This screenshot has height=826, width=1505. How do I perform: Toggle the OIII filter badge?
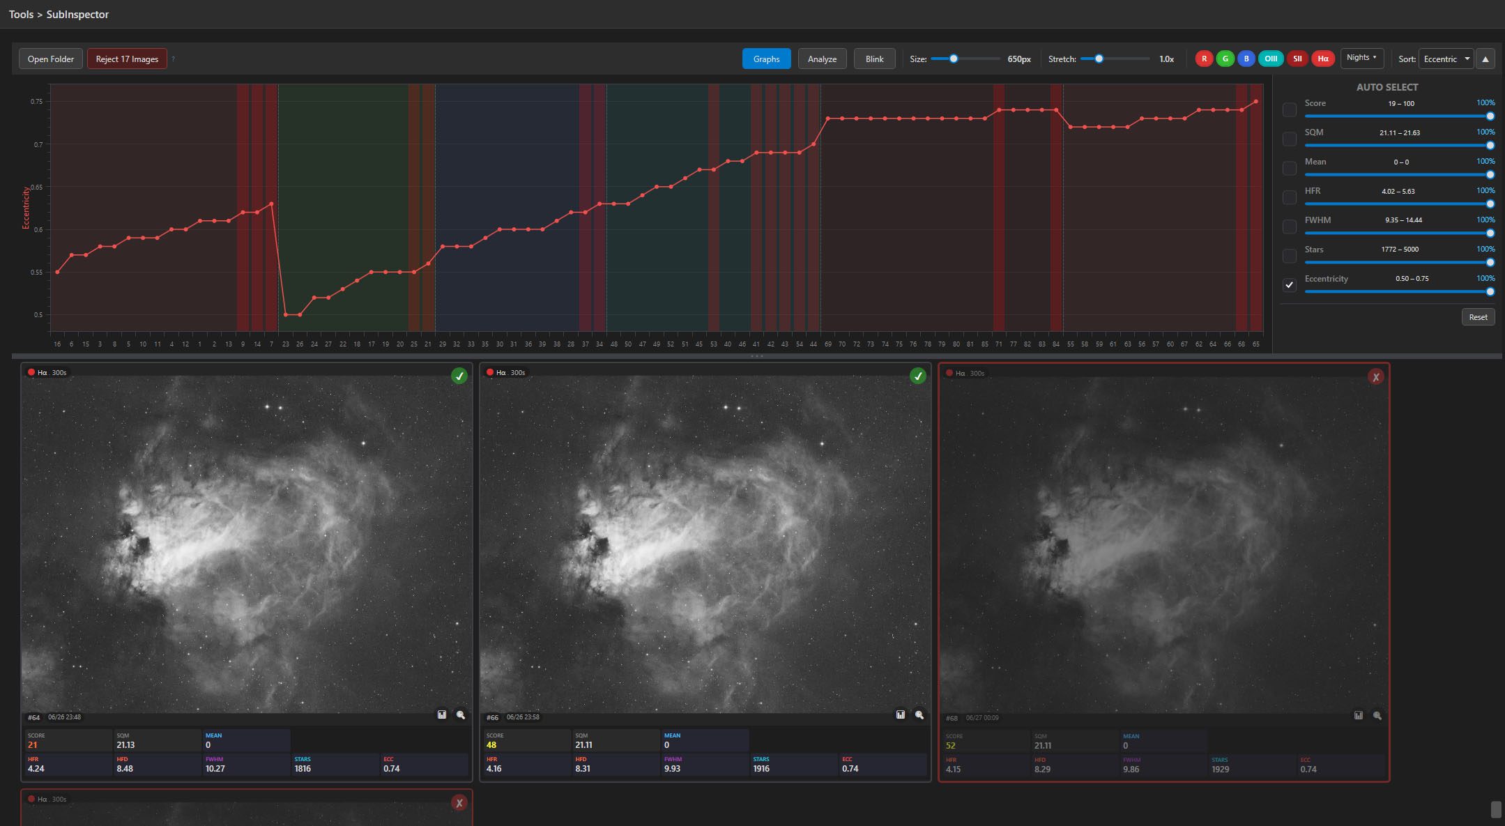pyautogui.click(x=1271, y=59)
